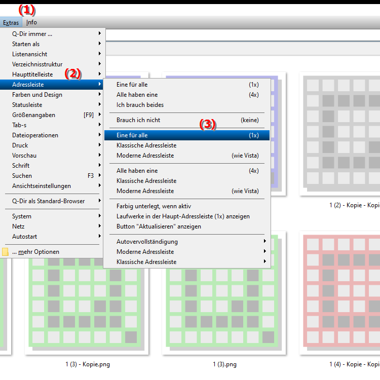The width and height of the screenshot is (380, 380).
Task: Open the Haupttitelleiste submenu
Action: coord(52,74)
